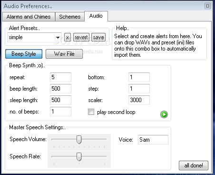Focus the step value field
215x175 pixels.
139,89
